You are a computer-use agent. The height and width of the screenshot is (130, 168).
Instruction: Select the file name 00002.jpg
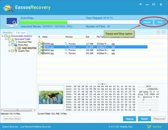click(x=49, y=50)
